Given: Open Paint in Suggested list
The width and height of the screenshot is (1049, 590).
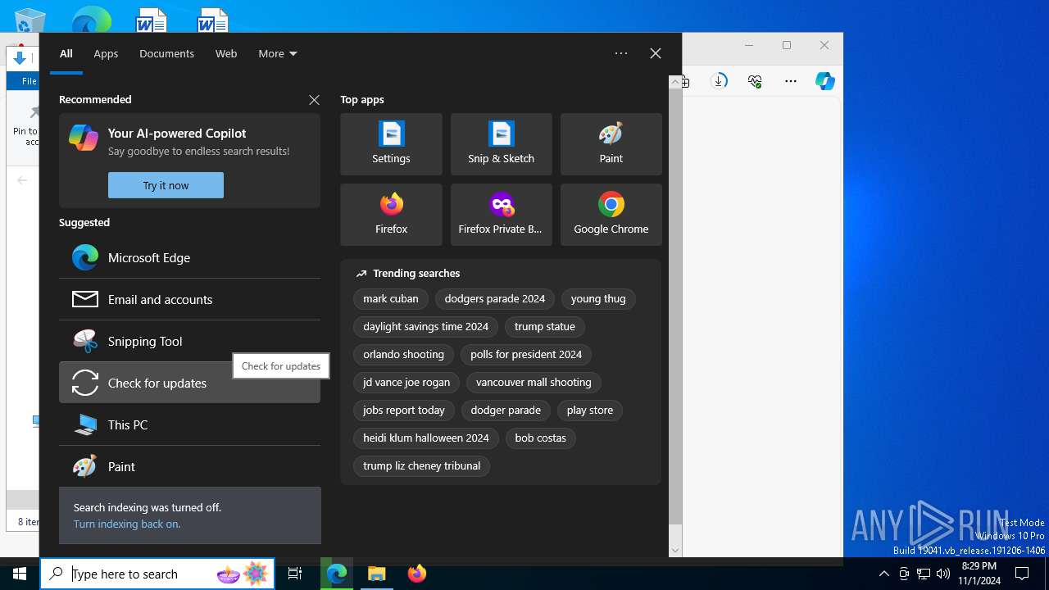Looking at the screenshot, I should tap(189, 466).
